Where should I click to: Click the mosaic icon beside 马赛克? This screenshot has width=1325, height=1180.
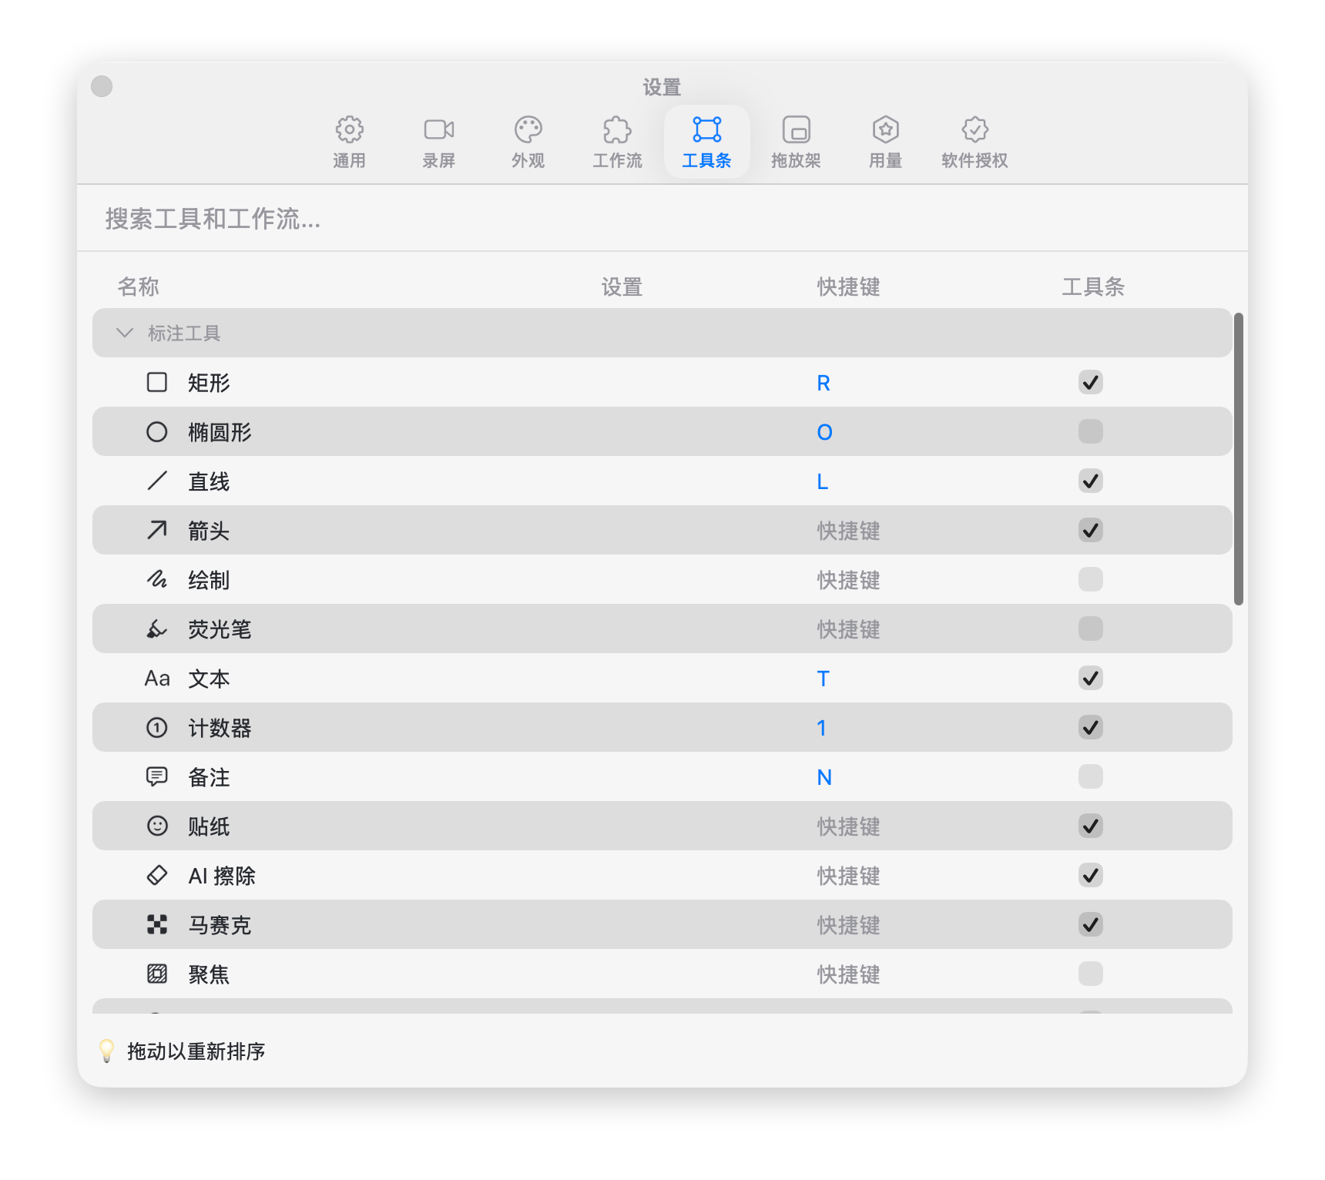[x=157, y=925]
